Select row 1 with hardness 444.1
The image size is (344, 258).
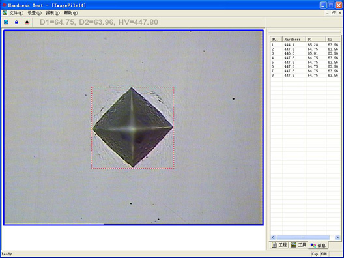point(305,45)
